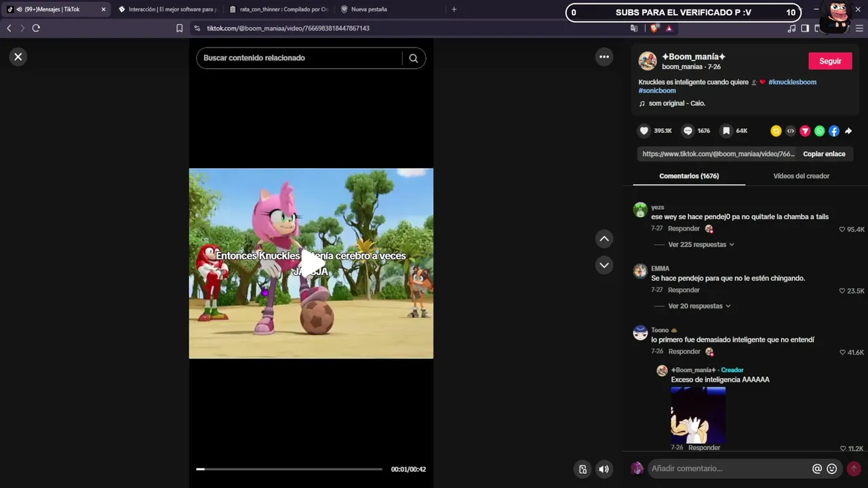Focus the Buscar contenido relacionado field
The width and height of the screenshot is (868, 488).
(301, 58)
